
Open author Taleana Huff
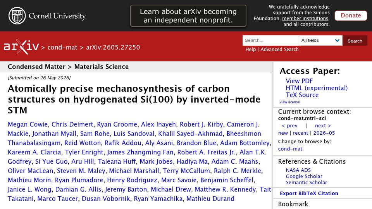(x=117, y=161)
